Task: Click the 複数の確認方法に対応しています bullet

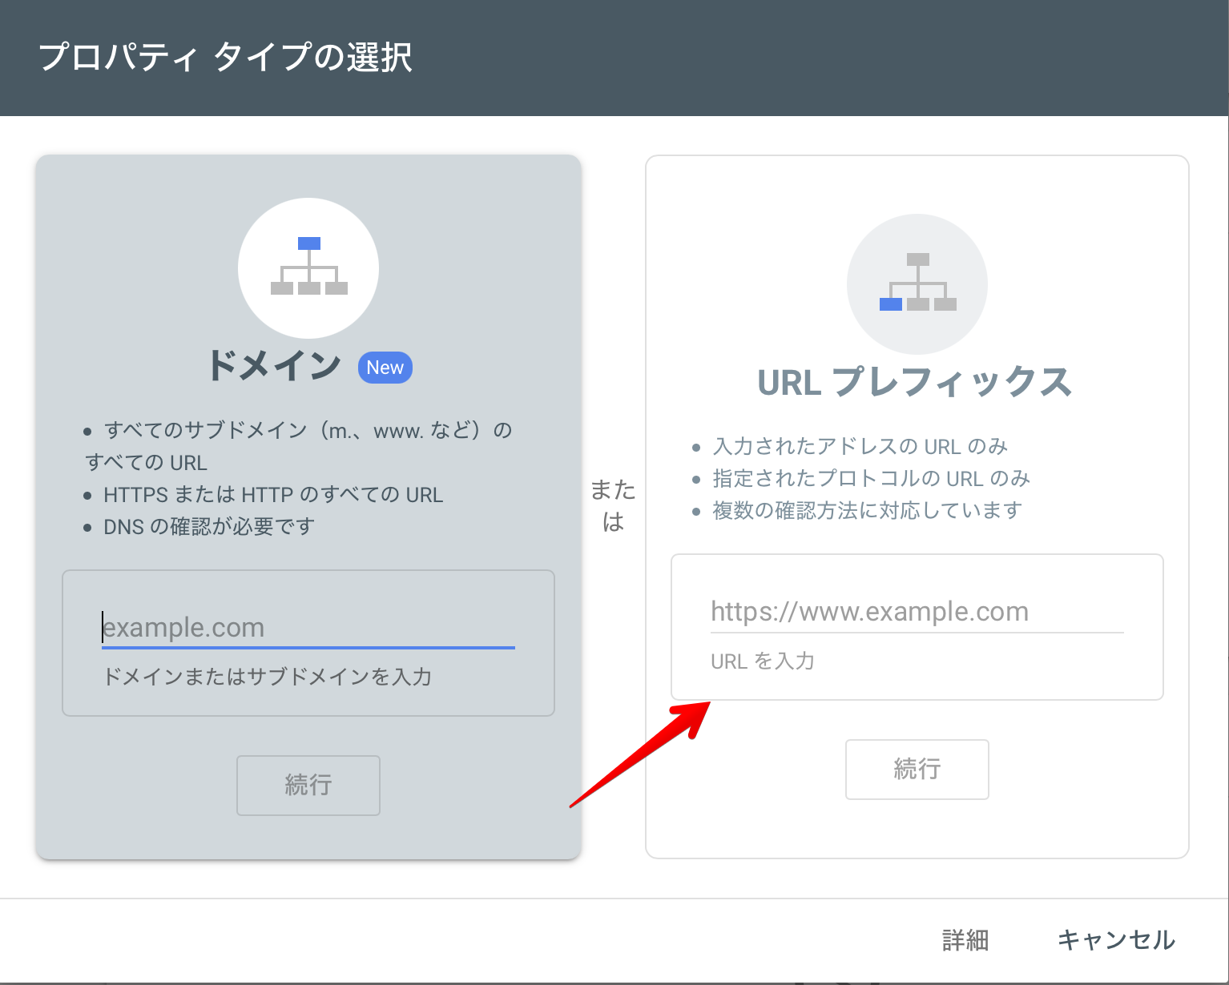Action: (867, 510)
